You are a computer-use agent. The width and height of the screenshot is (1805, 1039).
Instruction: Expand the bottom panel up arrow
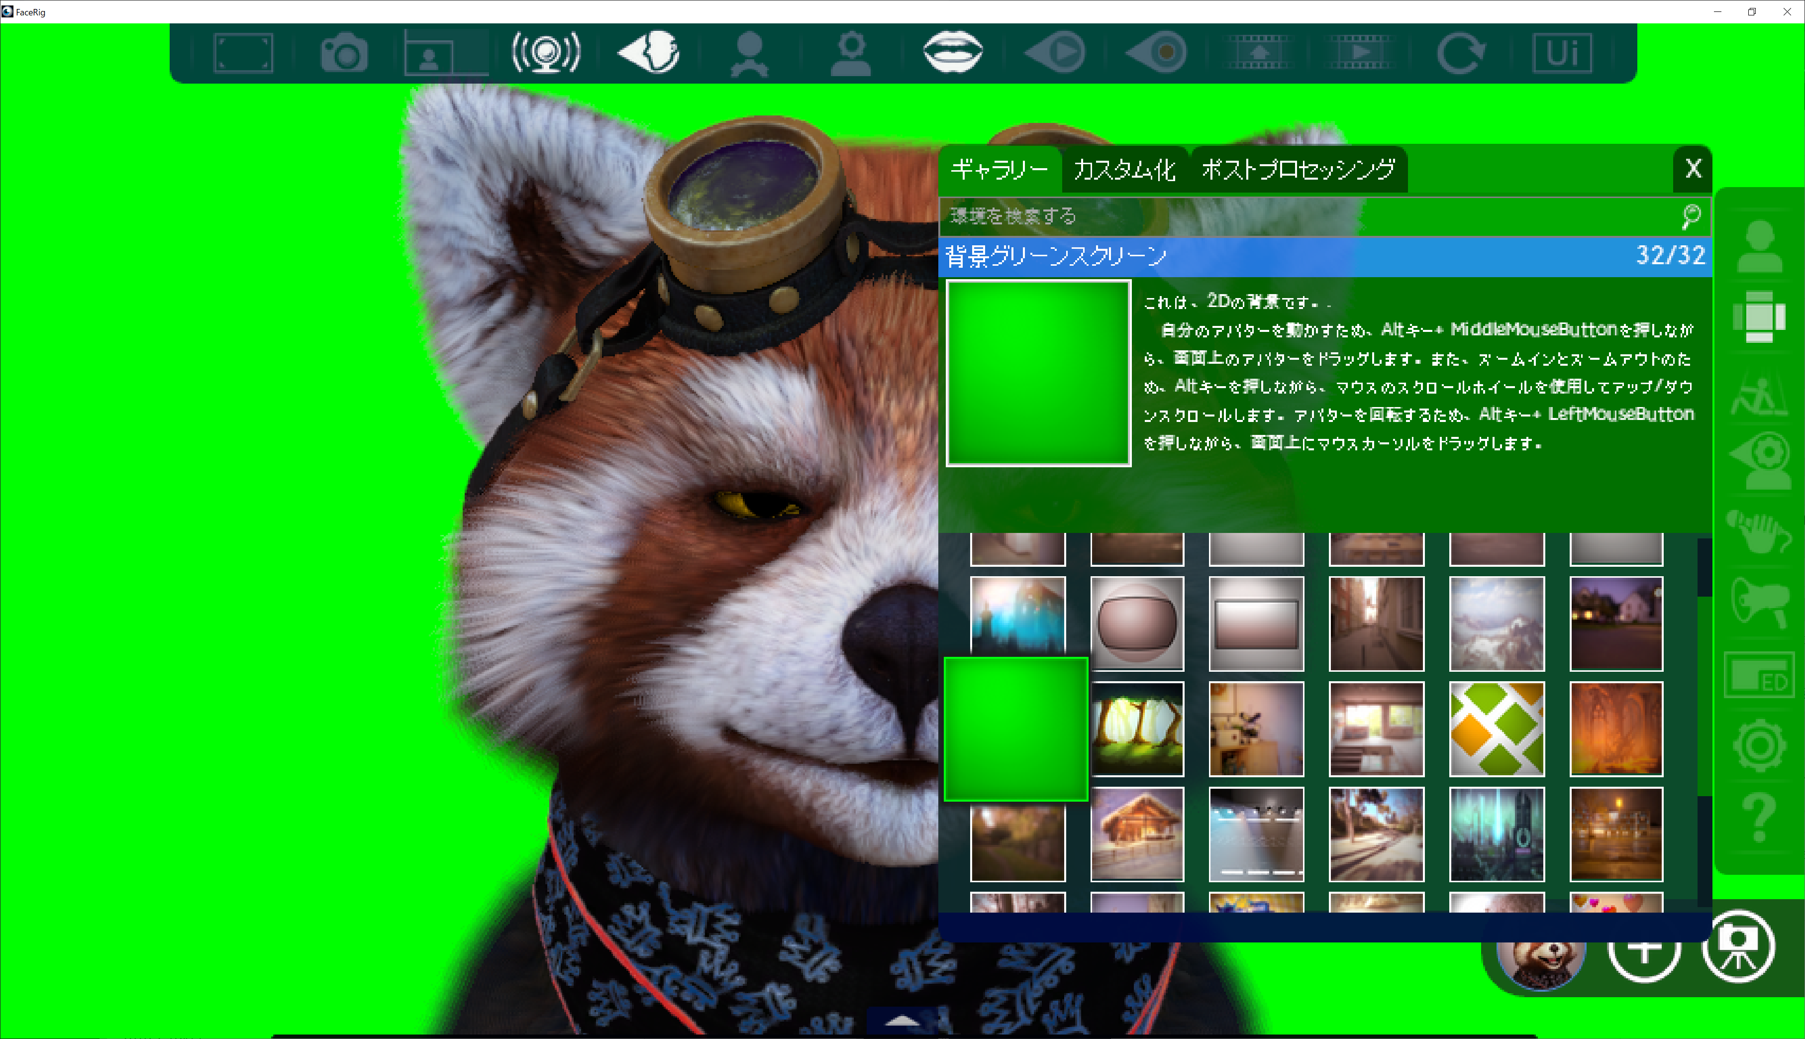tap(902, 1021)
